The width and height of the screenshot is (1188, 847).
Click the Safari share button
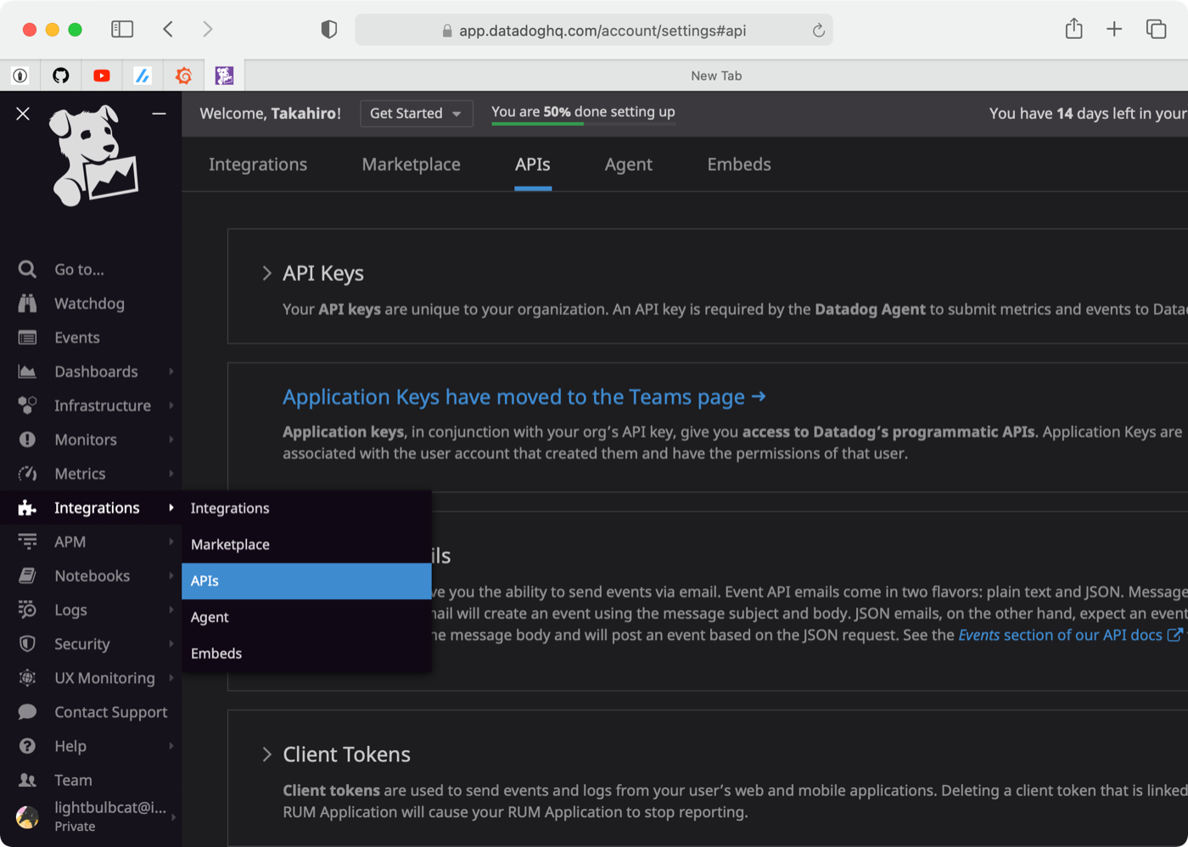tap(1074, 29)
